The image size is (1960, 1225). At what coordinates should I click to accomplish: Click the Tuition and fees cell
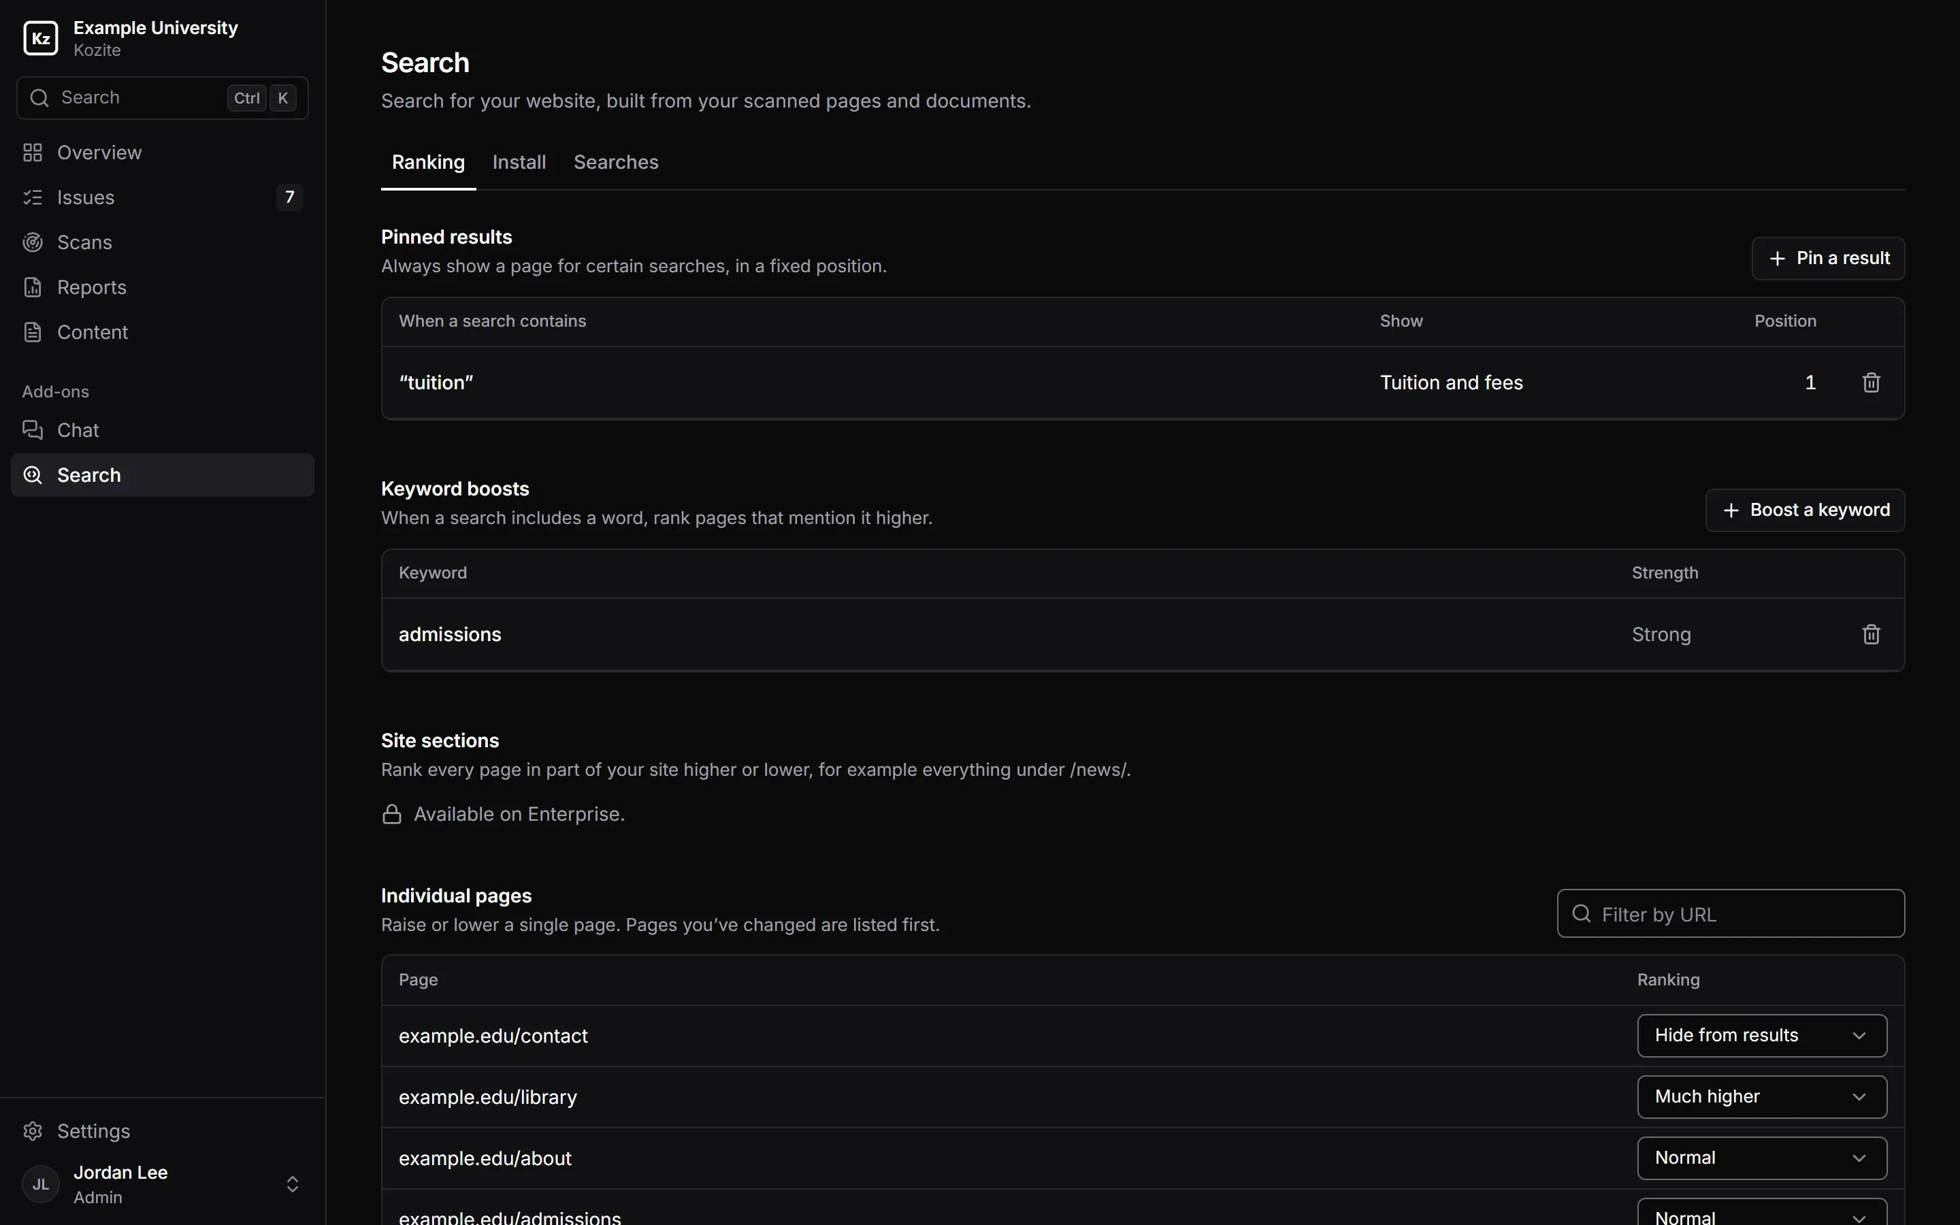click(1452, 382)
